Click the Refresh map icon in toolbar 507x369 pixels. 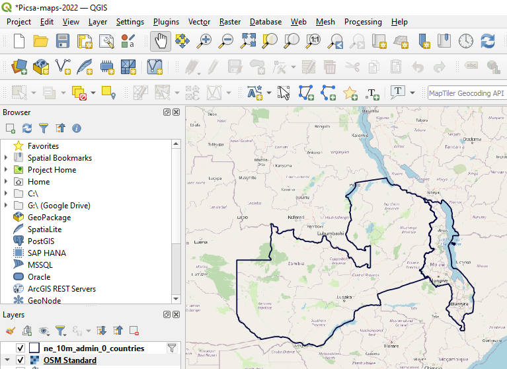(x=488, y=41)
